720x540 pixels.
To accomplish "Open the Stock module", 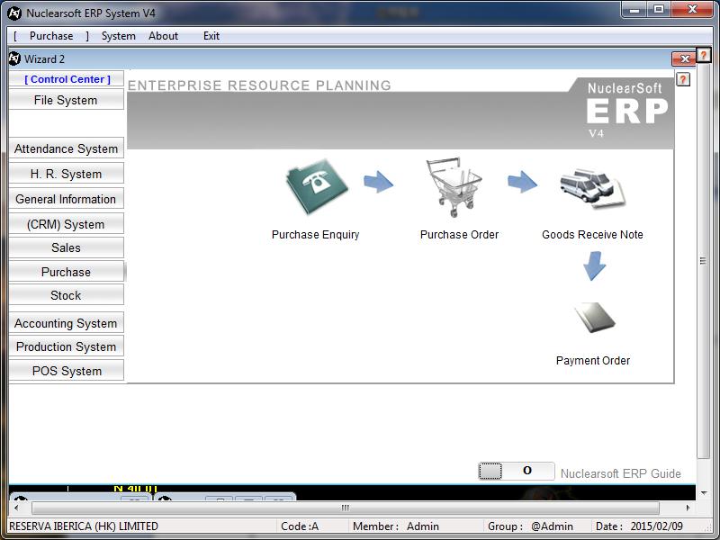I will (x=66, y=295).
